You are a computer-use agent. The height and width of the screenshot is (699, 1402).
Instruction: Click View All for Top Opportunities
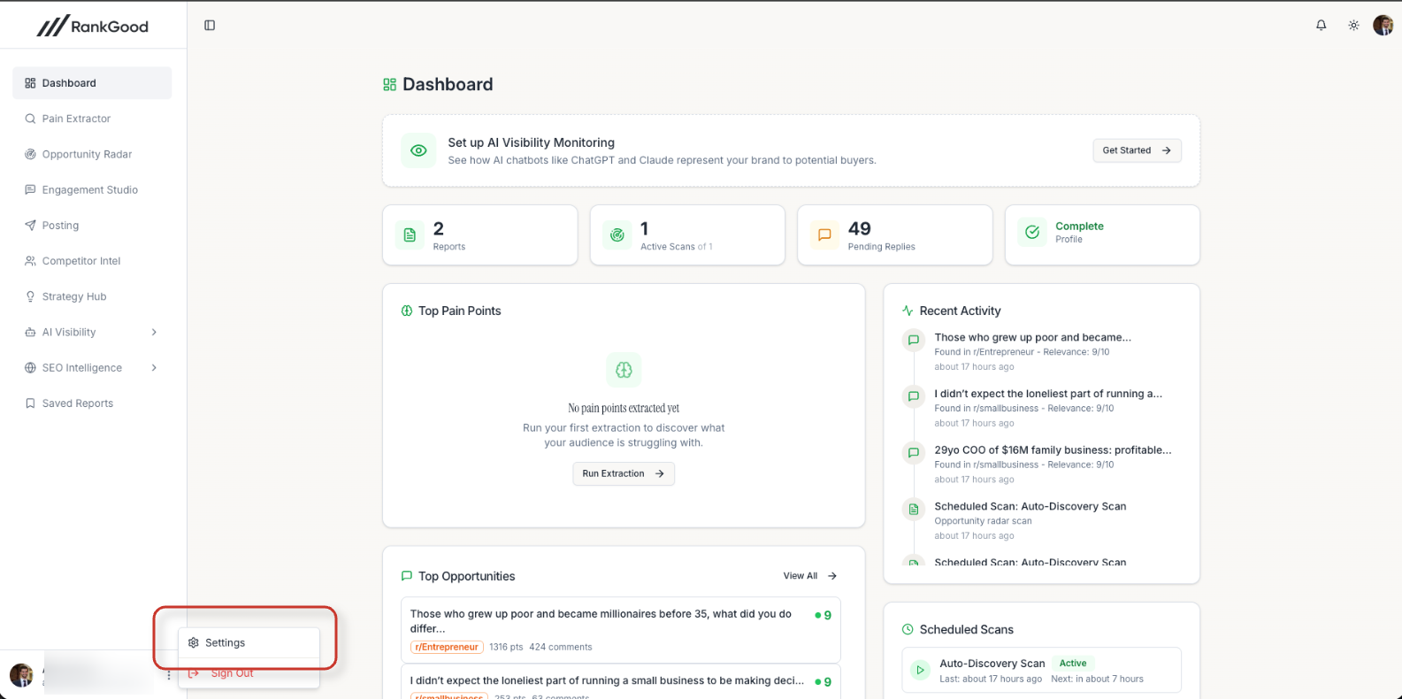(x=809, y=576)
